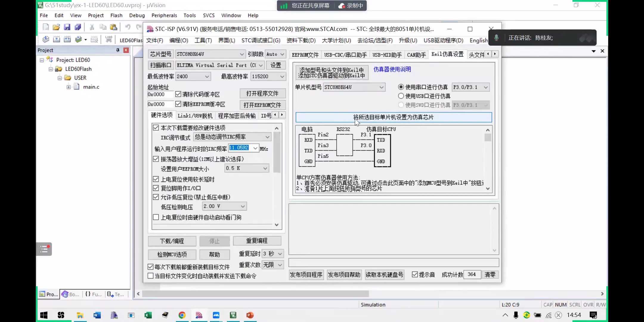Screen dimensions: 644x322
Task: Open the 芯片型号 STC8H8K64U dropdown
Action: pos(210,54)
